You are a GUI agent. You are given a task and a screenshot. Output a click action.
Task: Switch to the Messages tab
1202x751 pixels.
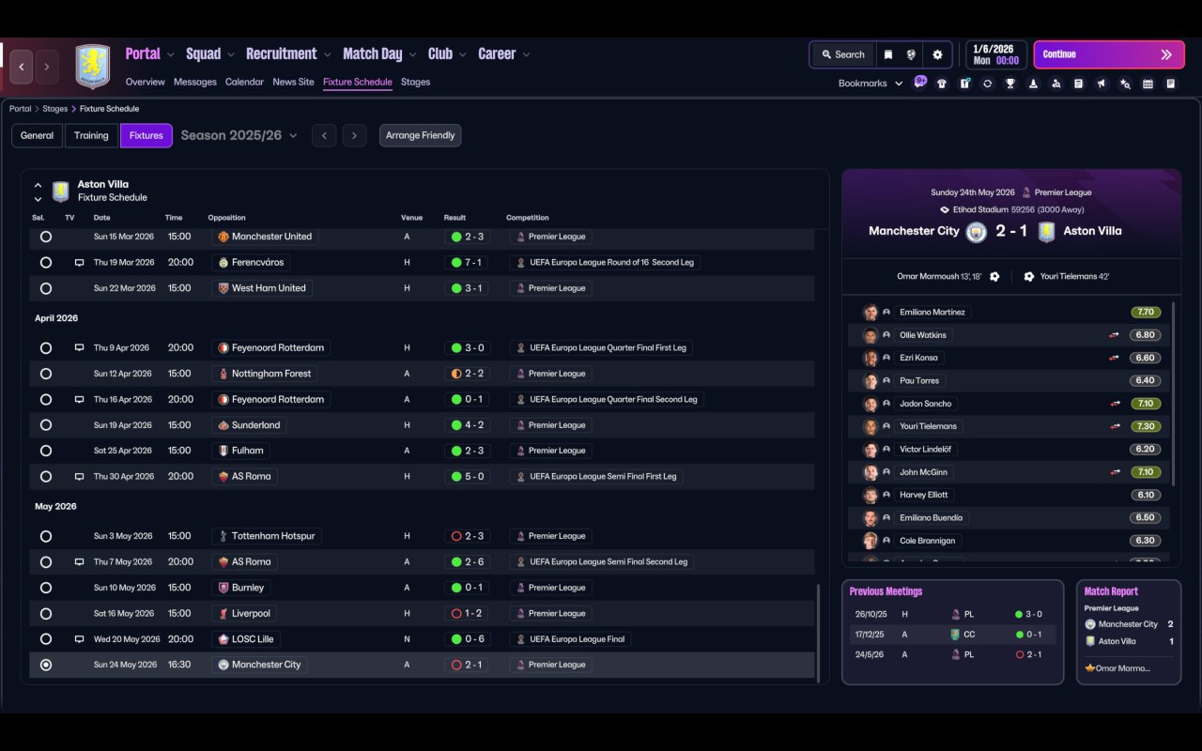pos(195,83)
